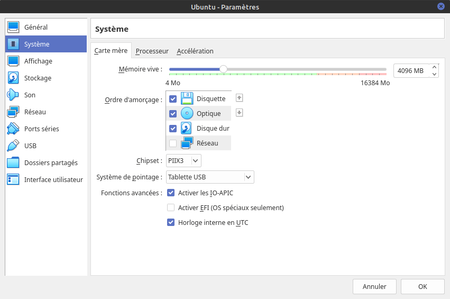Switch to the Processeur tab
Image resolution: width=450 pixels, height=299 pixels.
click(x=152, y=51)
